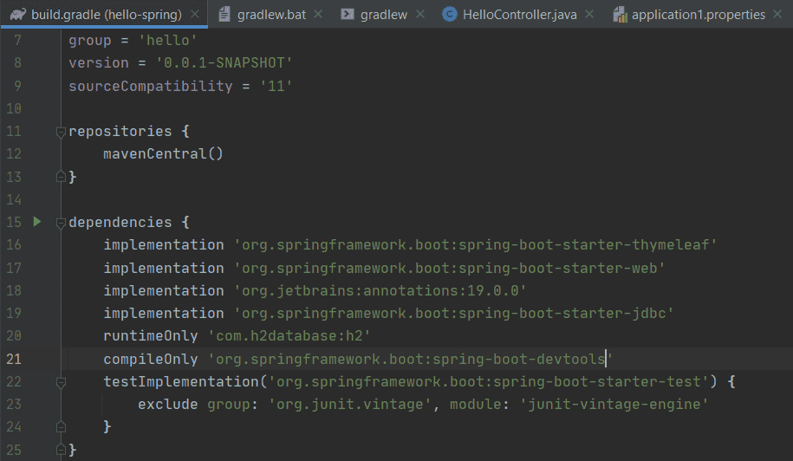
Task: Click fold end marker on line 13
Action: pos(61,177)
